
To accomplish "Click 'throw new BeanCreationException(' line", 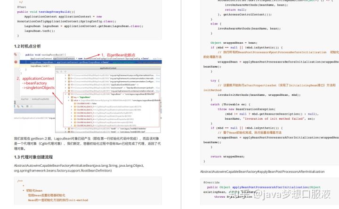I will pyautogui.click(x=246, y=109).
